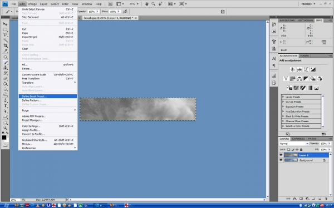Hide the Background layer eye
Viewport: 334px width, 208px height.
point(281,160)
